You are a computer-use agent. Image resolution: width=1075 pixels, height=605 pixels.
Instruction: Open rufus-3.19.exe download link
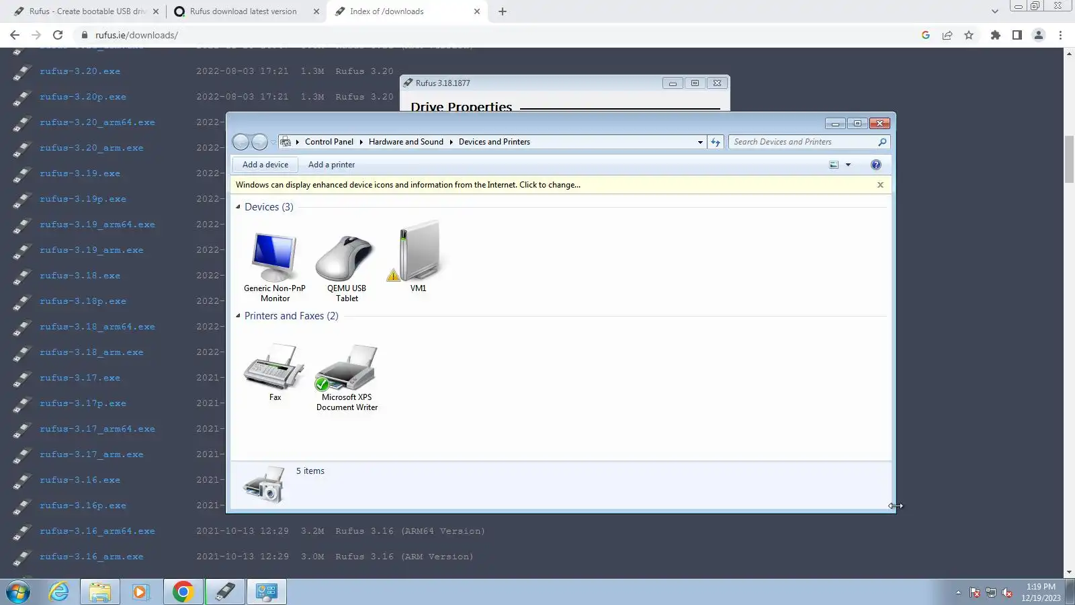tap(80, 173)
